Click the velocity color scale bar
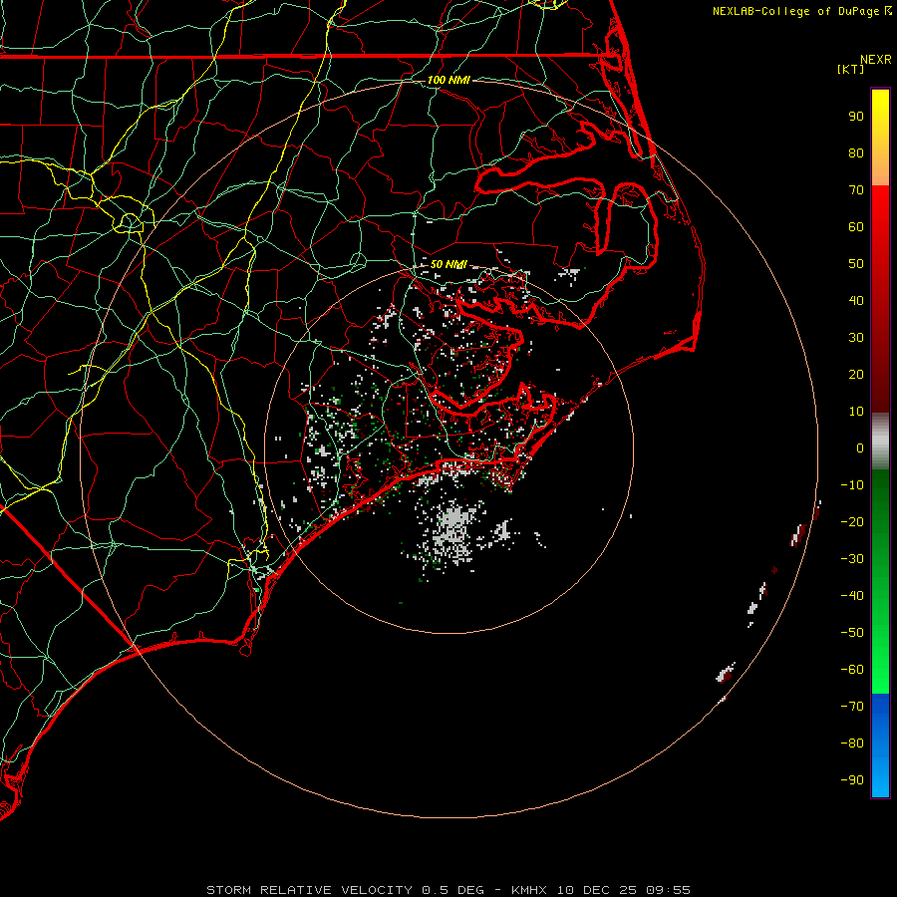 (x=880, y=443)
